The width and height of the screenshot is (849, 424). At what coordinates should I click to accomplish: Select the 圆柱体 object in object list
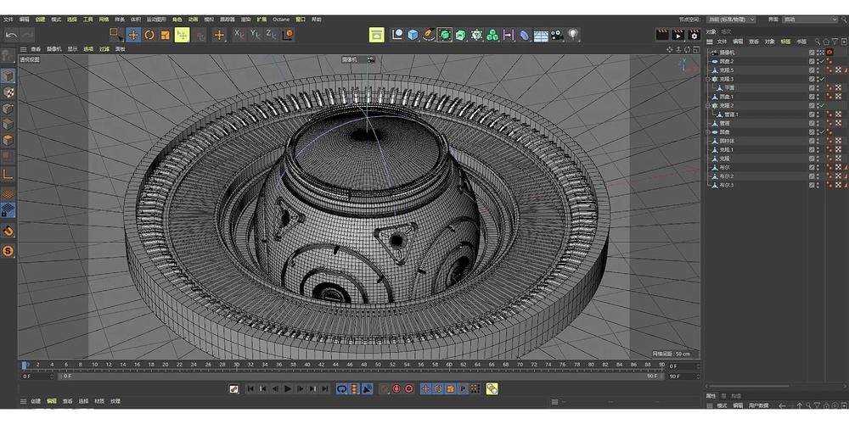pyautogui.click(x=728, y=141)
